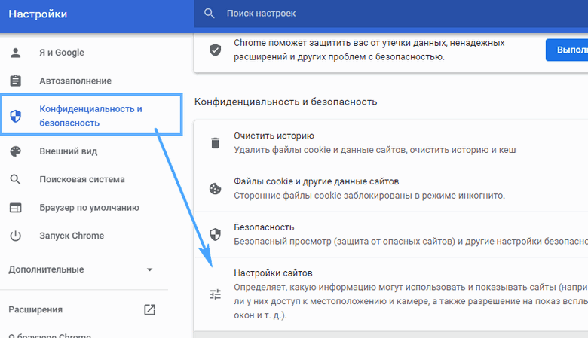
Task: Click the cookie icon for Файлы cookie
Action: tap(216, 189)
